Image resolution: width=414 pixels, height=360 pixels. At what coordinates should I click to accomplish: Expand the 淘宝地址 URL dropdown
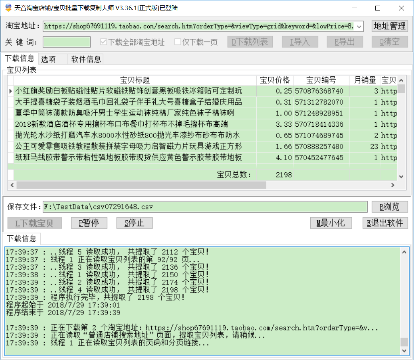coord(359,27)
